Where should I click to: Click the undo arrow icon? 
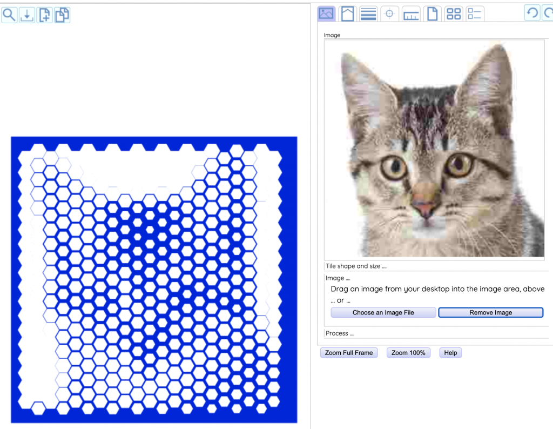point(532,13)
